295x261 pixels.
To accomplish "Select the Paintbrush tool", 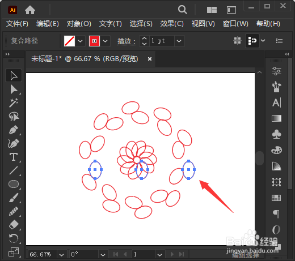I will (x=14, y=198).
